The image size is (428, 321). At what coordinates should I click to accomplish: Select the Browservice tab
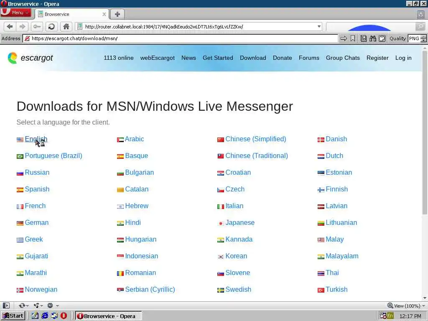point(72,14)
